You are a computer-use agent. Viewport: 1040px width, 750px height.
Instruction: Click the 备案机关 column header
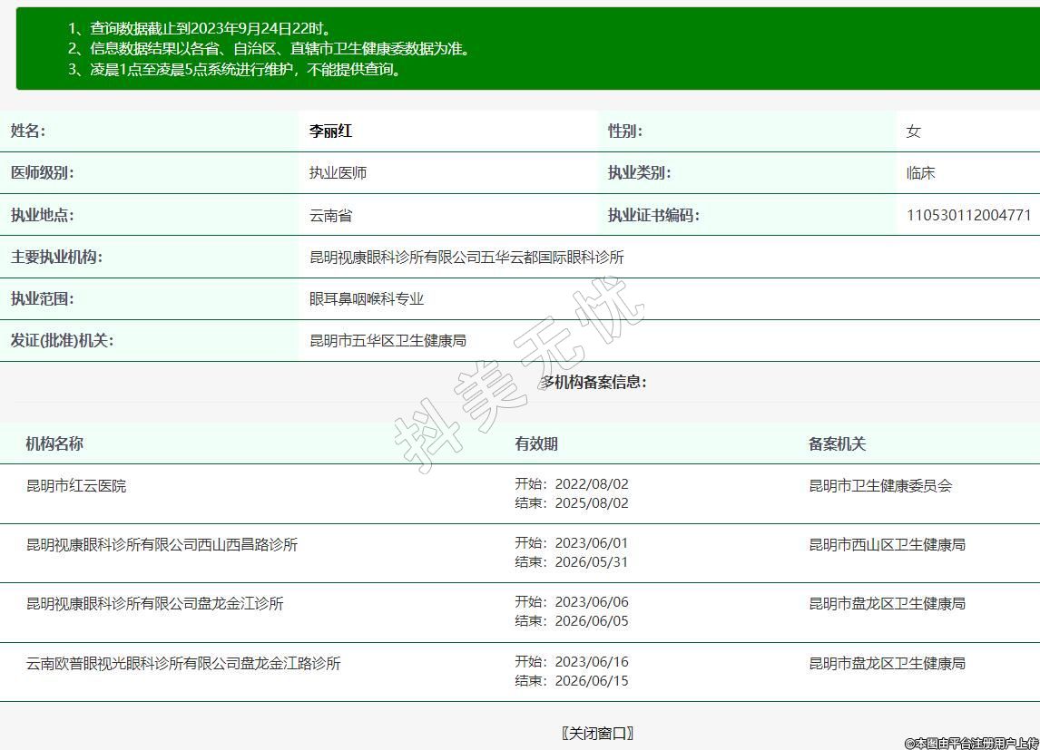[x=837, y=444]
